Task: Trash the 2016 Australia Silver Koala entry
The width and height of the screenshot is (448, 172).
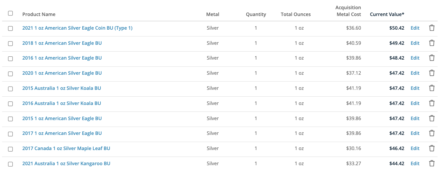Action: (432, 103)
